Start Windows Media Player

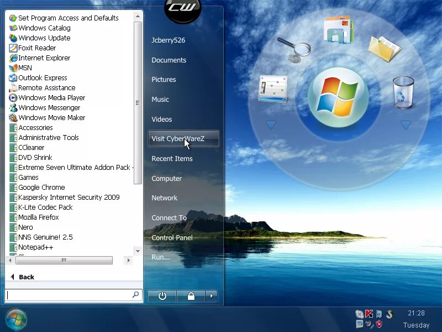[x=47, y=98]
